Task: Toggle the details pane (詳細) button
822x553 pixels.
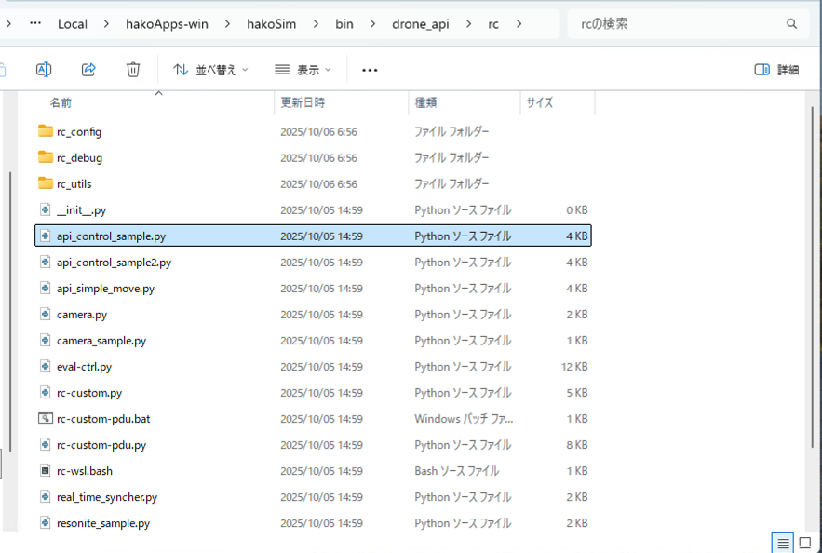Action: click(x=776, y=70)
